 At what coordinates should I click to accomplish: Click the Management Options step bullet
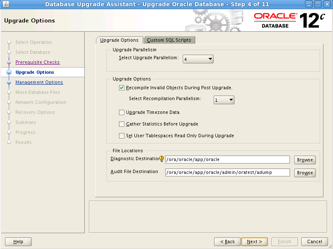(9, 82)
